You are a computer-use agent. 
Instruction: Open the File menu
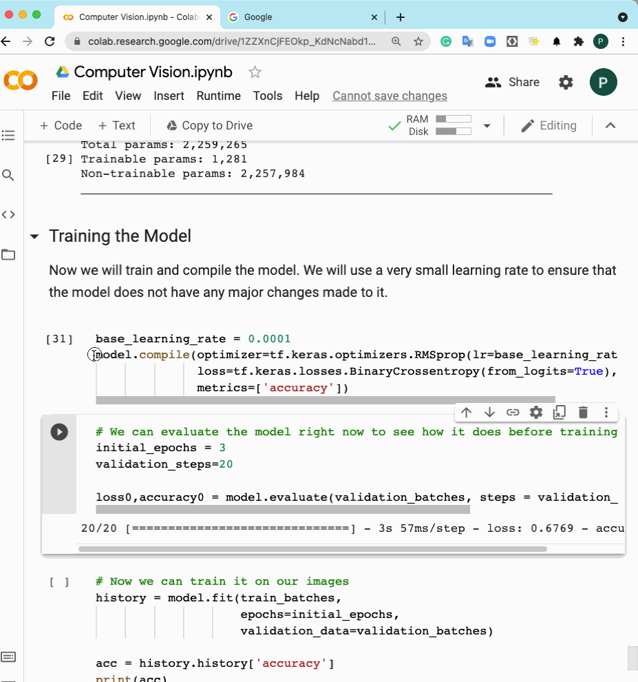(61, 96)
